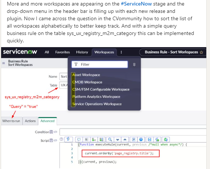Click the filter funnel icon
Image resolution: width=210 pixels, height=169 pixels.
coord(76,64)
